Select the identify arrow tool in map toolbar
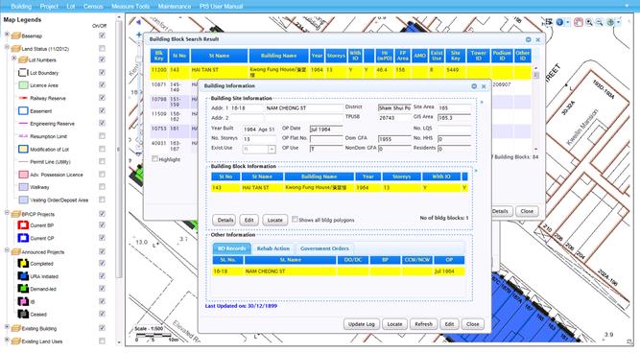The image size is (640, 353). [x=549, y=22]
